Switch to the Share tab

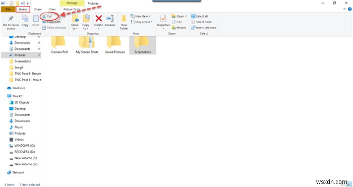[38, 10]
